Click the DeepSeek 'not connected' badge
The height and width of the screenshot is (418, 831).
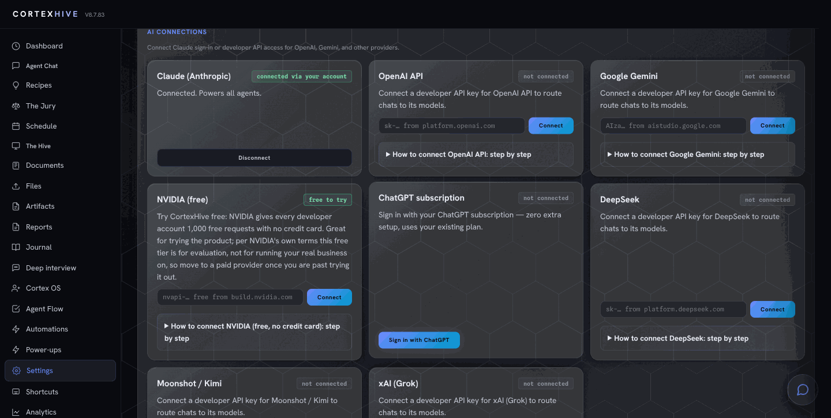768,200
